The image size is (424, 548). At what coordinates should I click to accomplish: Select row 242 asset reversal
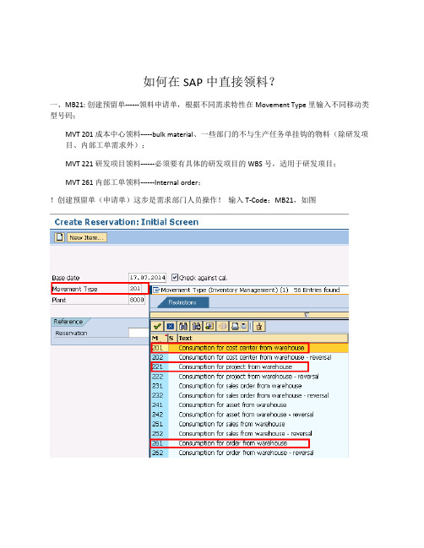pos(249,415)
